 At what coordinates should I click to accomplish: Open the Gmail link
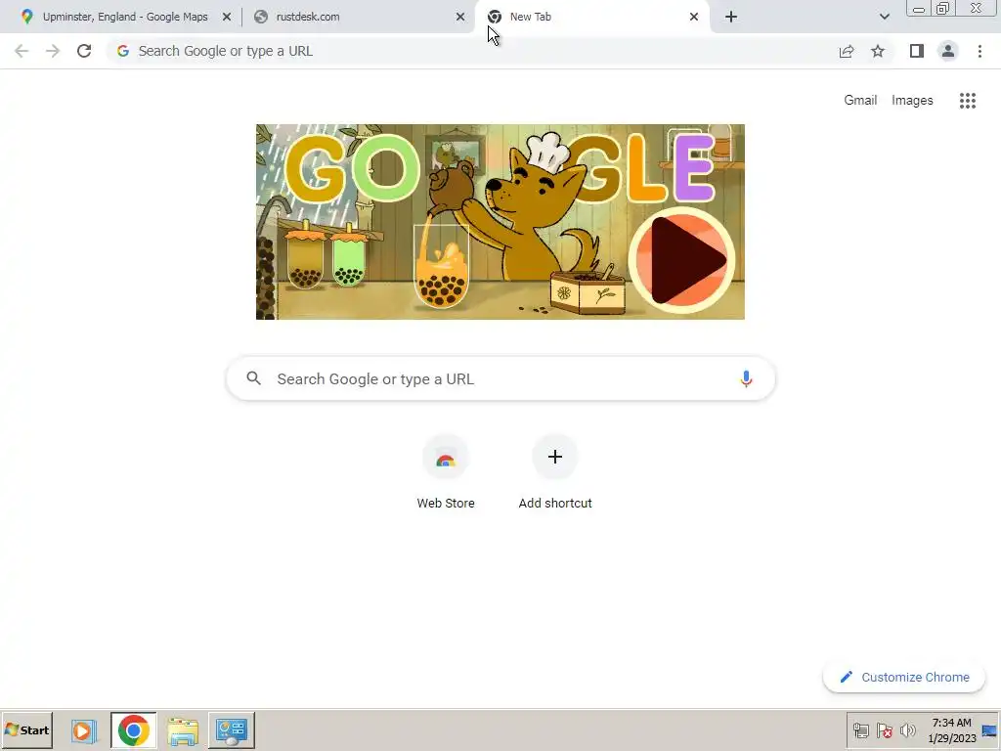pyautogui.click(x=860, y=101)
